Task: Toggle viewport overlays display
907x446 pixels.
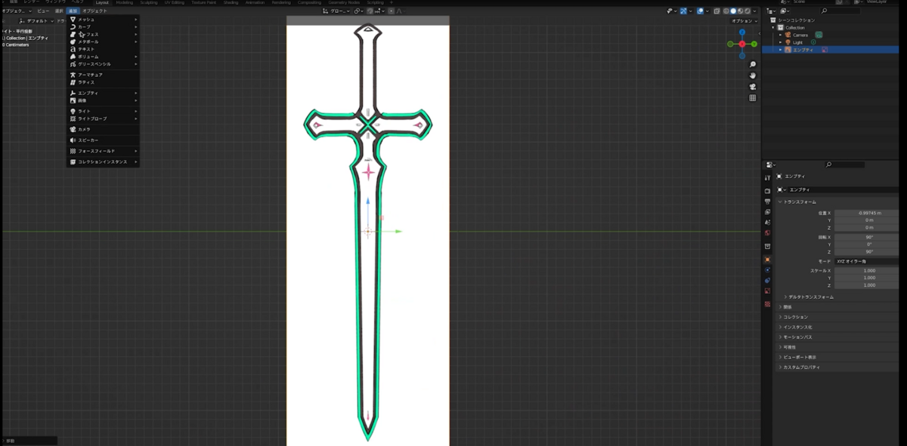Action: [x=701, y=11]
